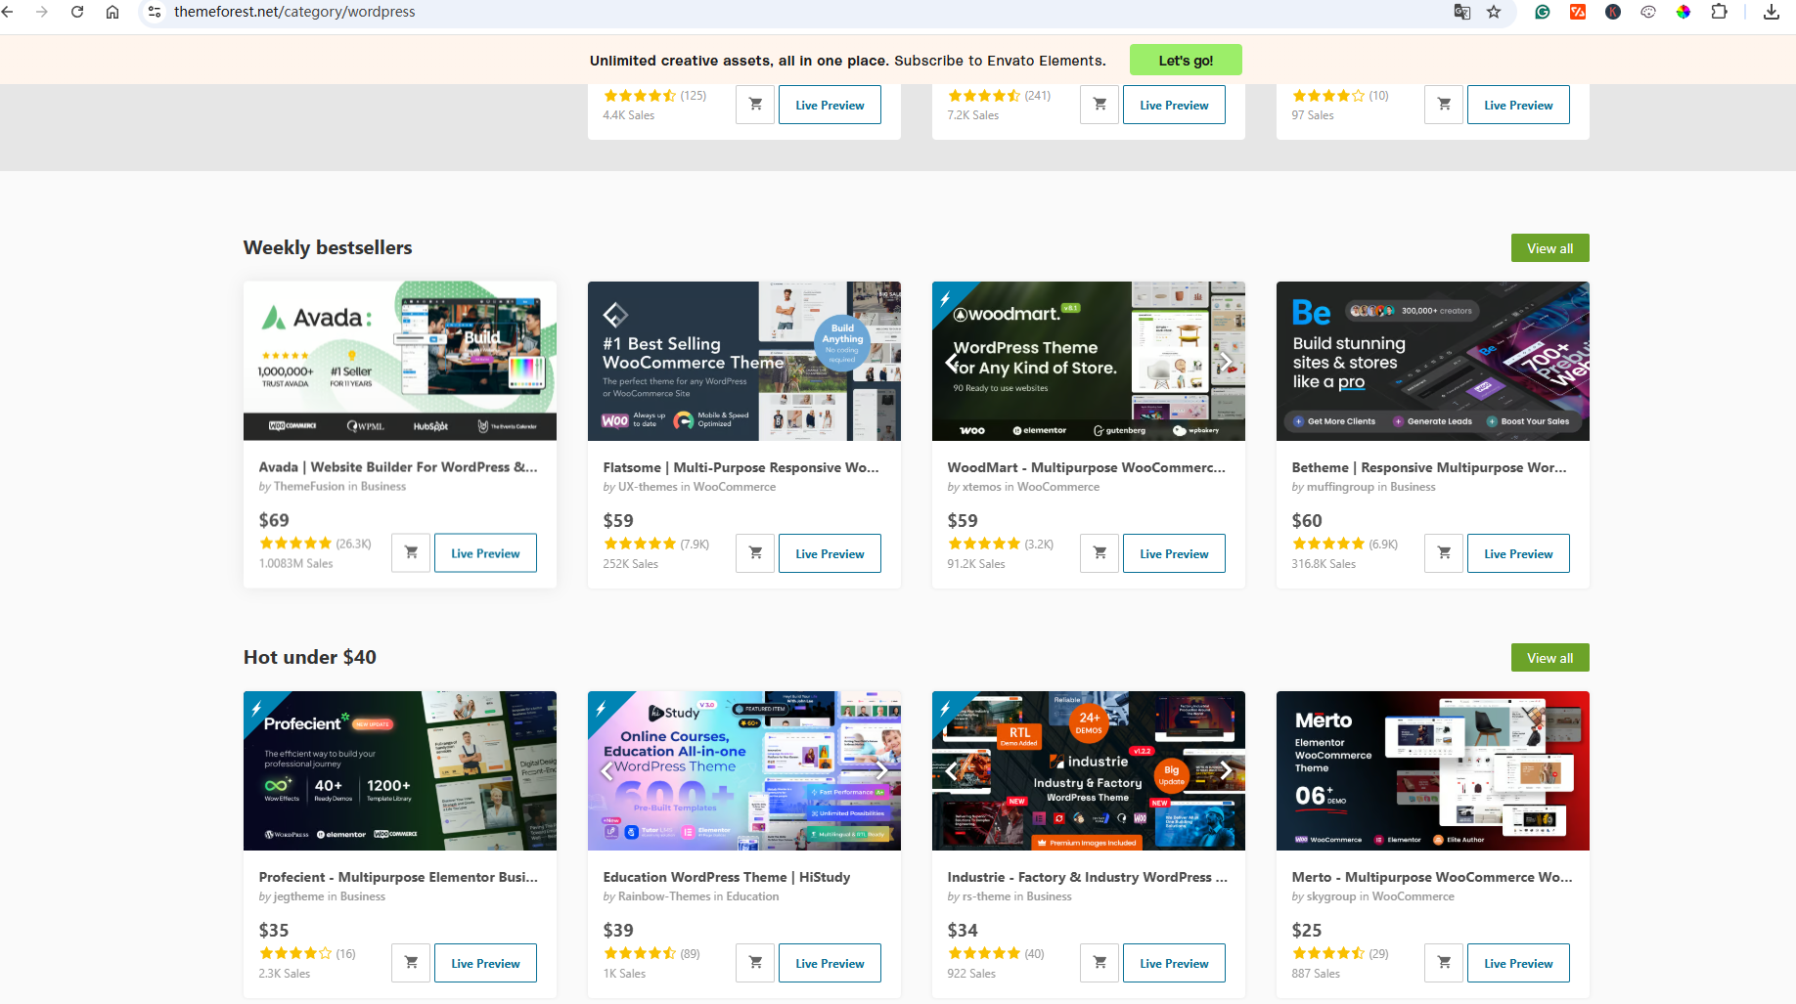This screenshot has width=1796, height=1004.
Task: Show previous WoodMart preview image arrow
Action: pos(952,362)
